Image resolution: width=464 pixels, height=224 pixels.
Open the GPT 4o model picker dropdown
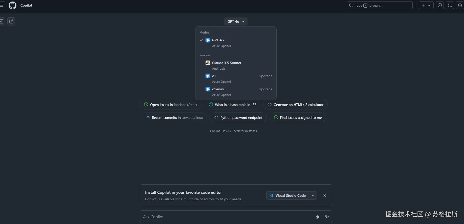(236, 21)
